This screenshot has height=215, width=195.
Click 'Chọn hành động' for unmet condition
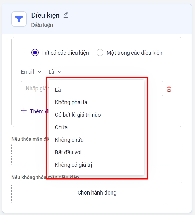point(97,193)
